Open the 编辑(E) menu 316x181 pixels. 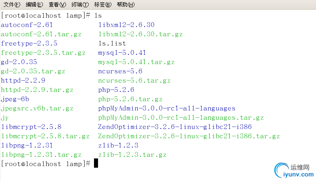click(x=34, y=4)
